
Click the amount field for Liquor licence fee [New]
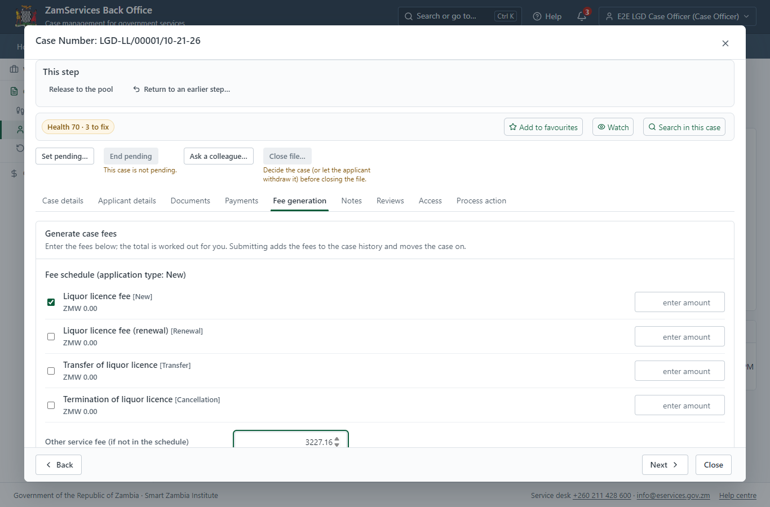pos(680,303)
